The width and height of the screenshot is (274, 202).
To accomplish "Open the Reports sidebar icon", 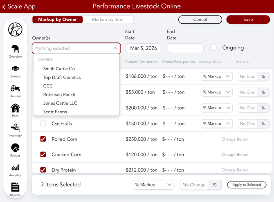I will point(15,188).
